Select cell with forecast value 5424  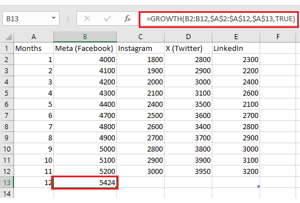click(85, 182)
